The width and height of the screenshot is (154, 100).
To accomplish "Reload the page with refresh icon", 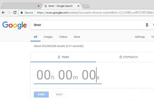I will (15, 12).
